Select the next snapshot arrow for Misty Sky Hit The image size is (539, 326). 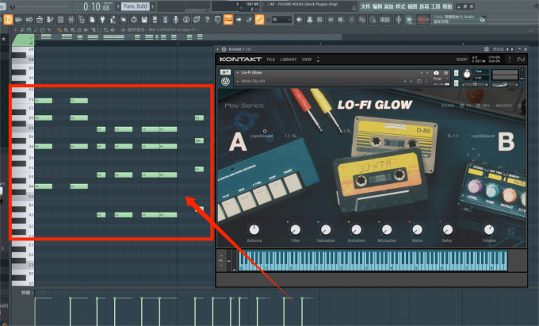(x=411, y=82)
